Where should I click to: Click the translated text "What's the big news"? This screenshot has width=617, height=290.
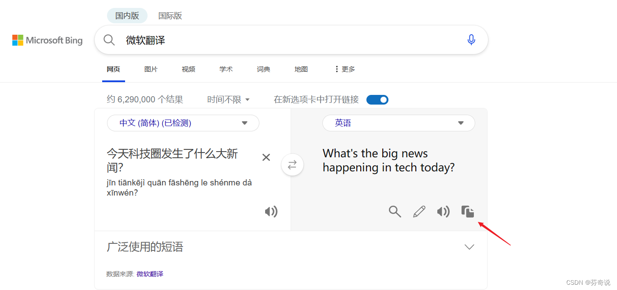pyautogui.click(x=375, y=153)
